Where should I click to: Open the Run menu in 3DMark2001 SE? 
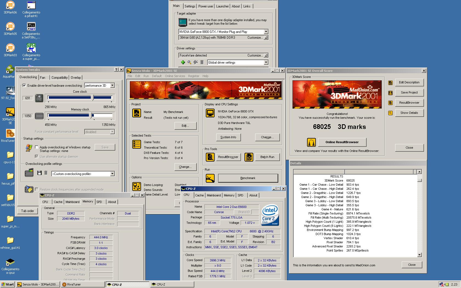(x=146, y=76)
